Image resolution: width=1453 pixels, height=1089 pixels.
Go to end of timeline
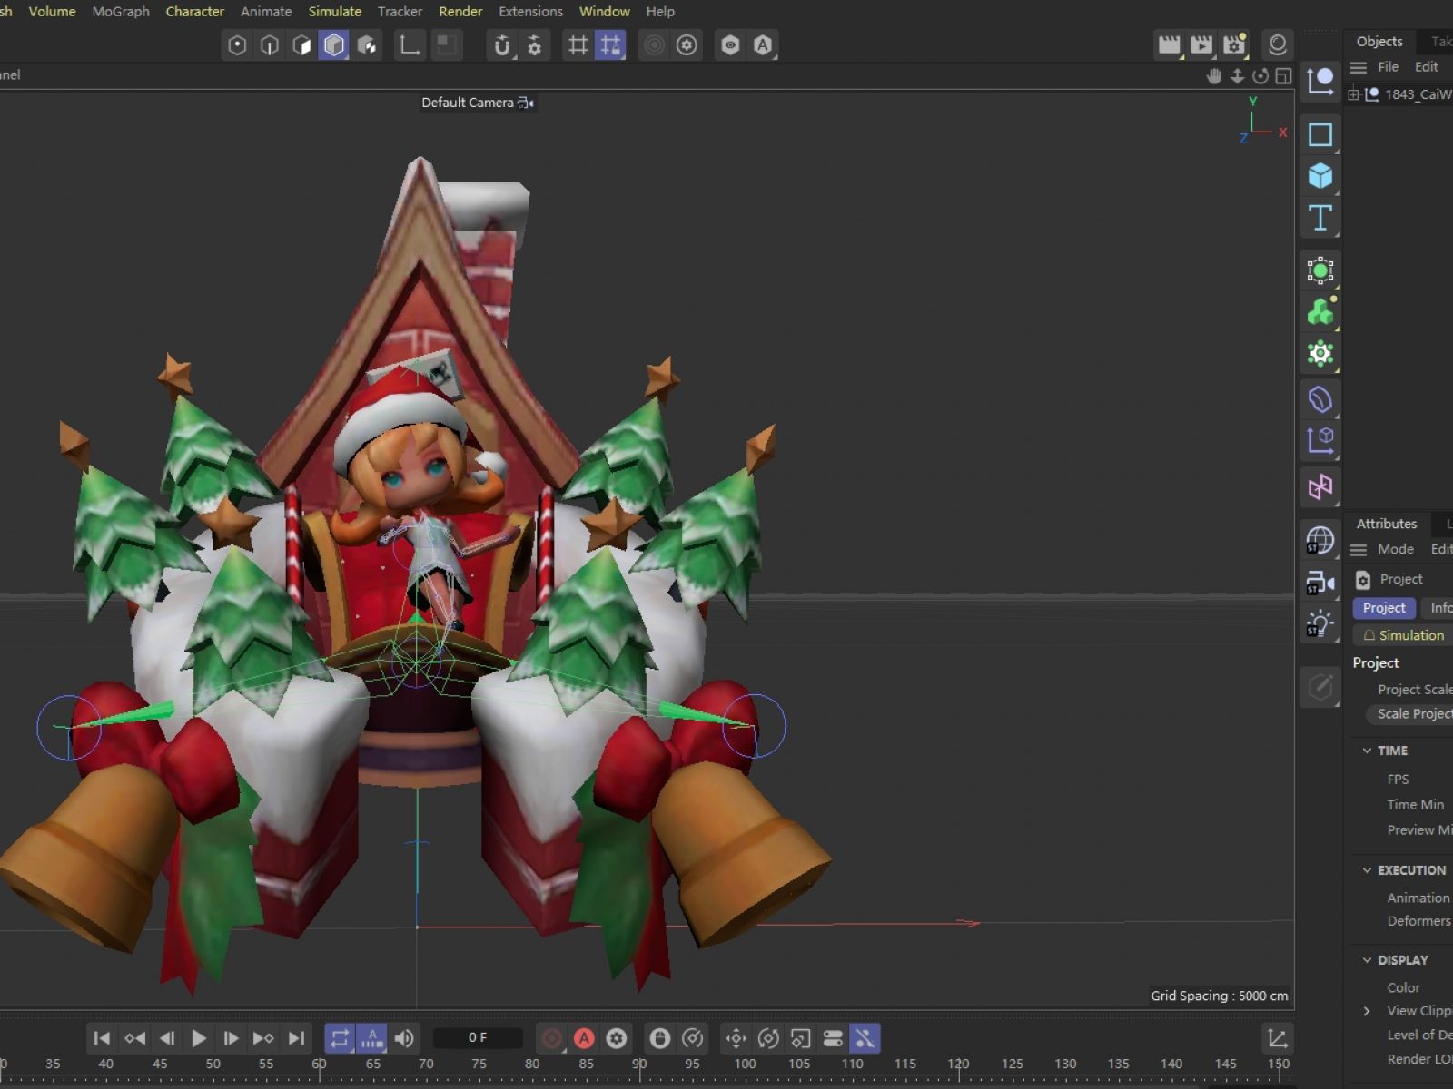(x=296, y=1038)
